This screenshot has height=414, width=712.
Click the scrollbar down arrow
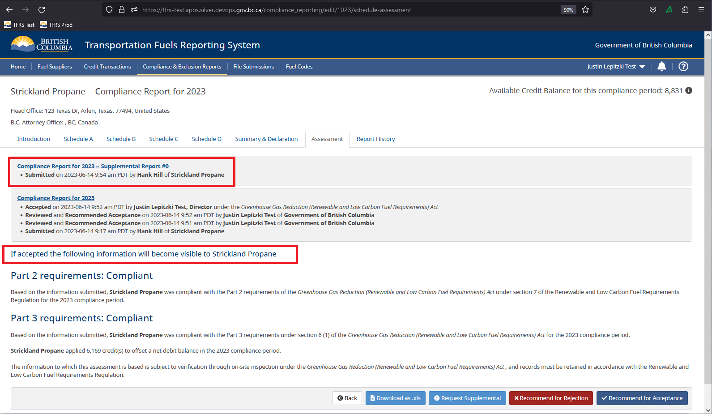click(708, 410)
